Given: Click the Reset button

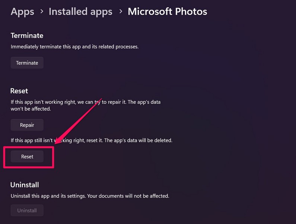Looking at the screenshot, I should click(27, 157).
